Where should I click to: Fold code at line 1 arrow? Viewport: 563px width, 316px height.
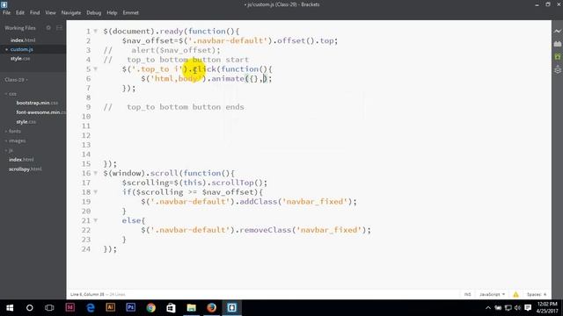pyautogui.click(x=96, y=32)
